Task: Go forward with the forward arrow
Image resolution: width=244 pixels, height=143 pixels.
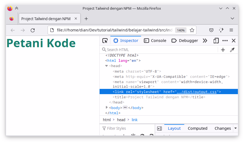Action: point(23,30)
